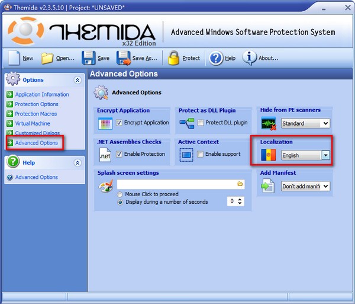Open a project with the folder icon
Viewport: 355px width, 304px height.
point(47,58)
